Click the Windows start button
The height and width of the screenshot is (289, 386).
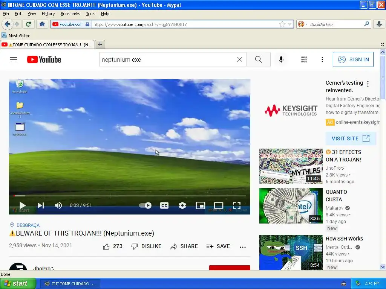click(18, 284)
